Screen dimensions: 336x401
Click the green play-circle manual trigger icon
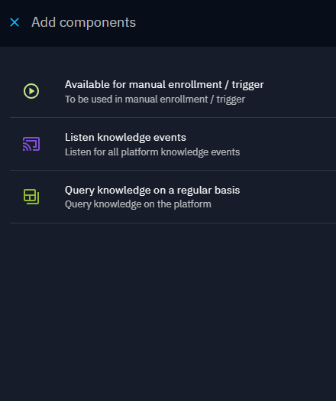click(x=31, y=91)
